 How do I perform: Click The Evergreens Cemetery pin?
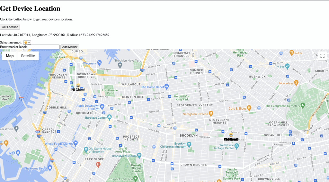[303, 105]
